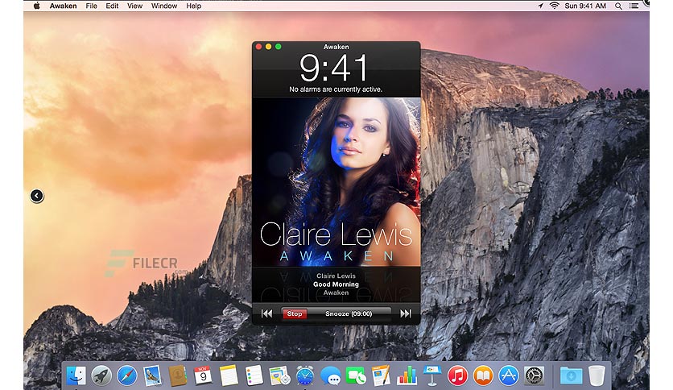673x390 pixels.
Task: Click 'No alarms are currently active.' text
Action: [x=336, y=89]
